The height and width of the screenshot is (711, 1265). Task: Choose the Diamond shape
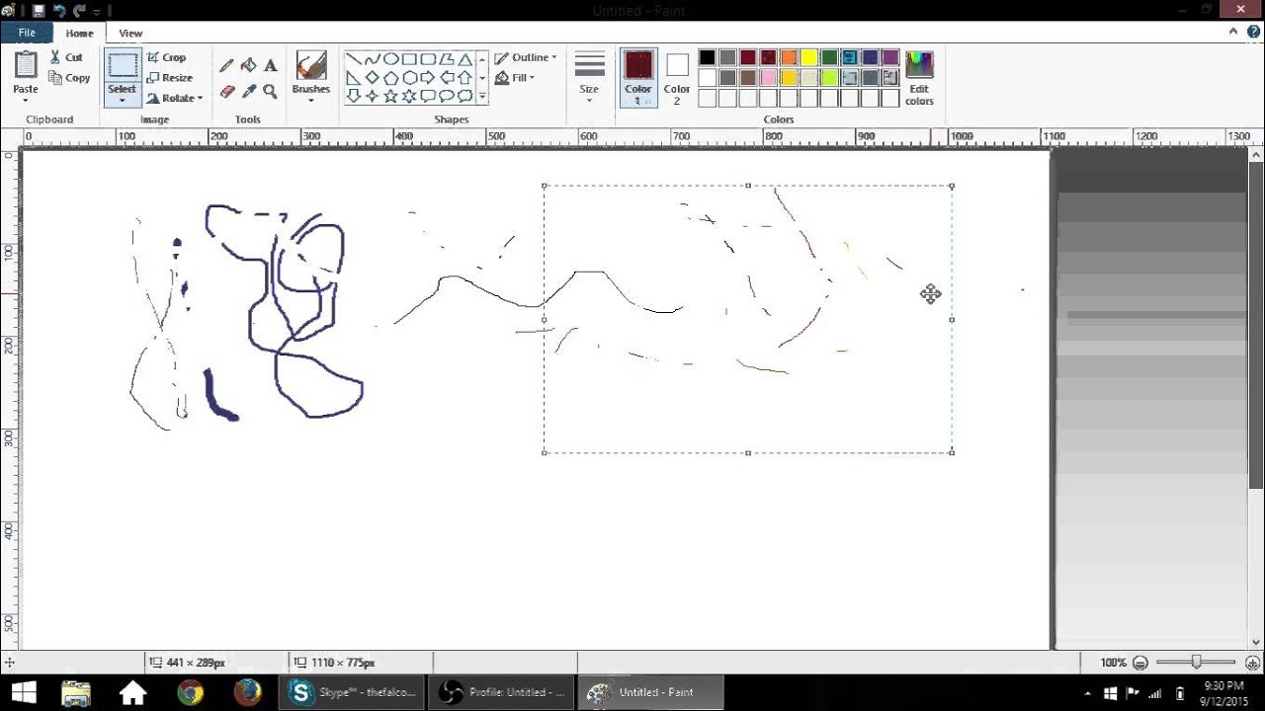pyautogui.click(x=372, y=78)
